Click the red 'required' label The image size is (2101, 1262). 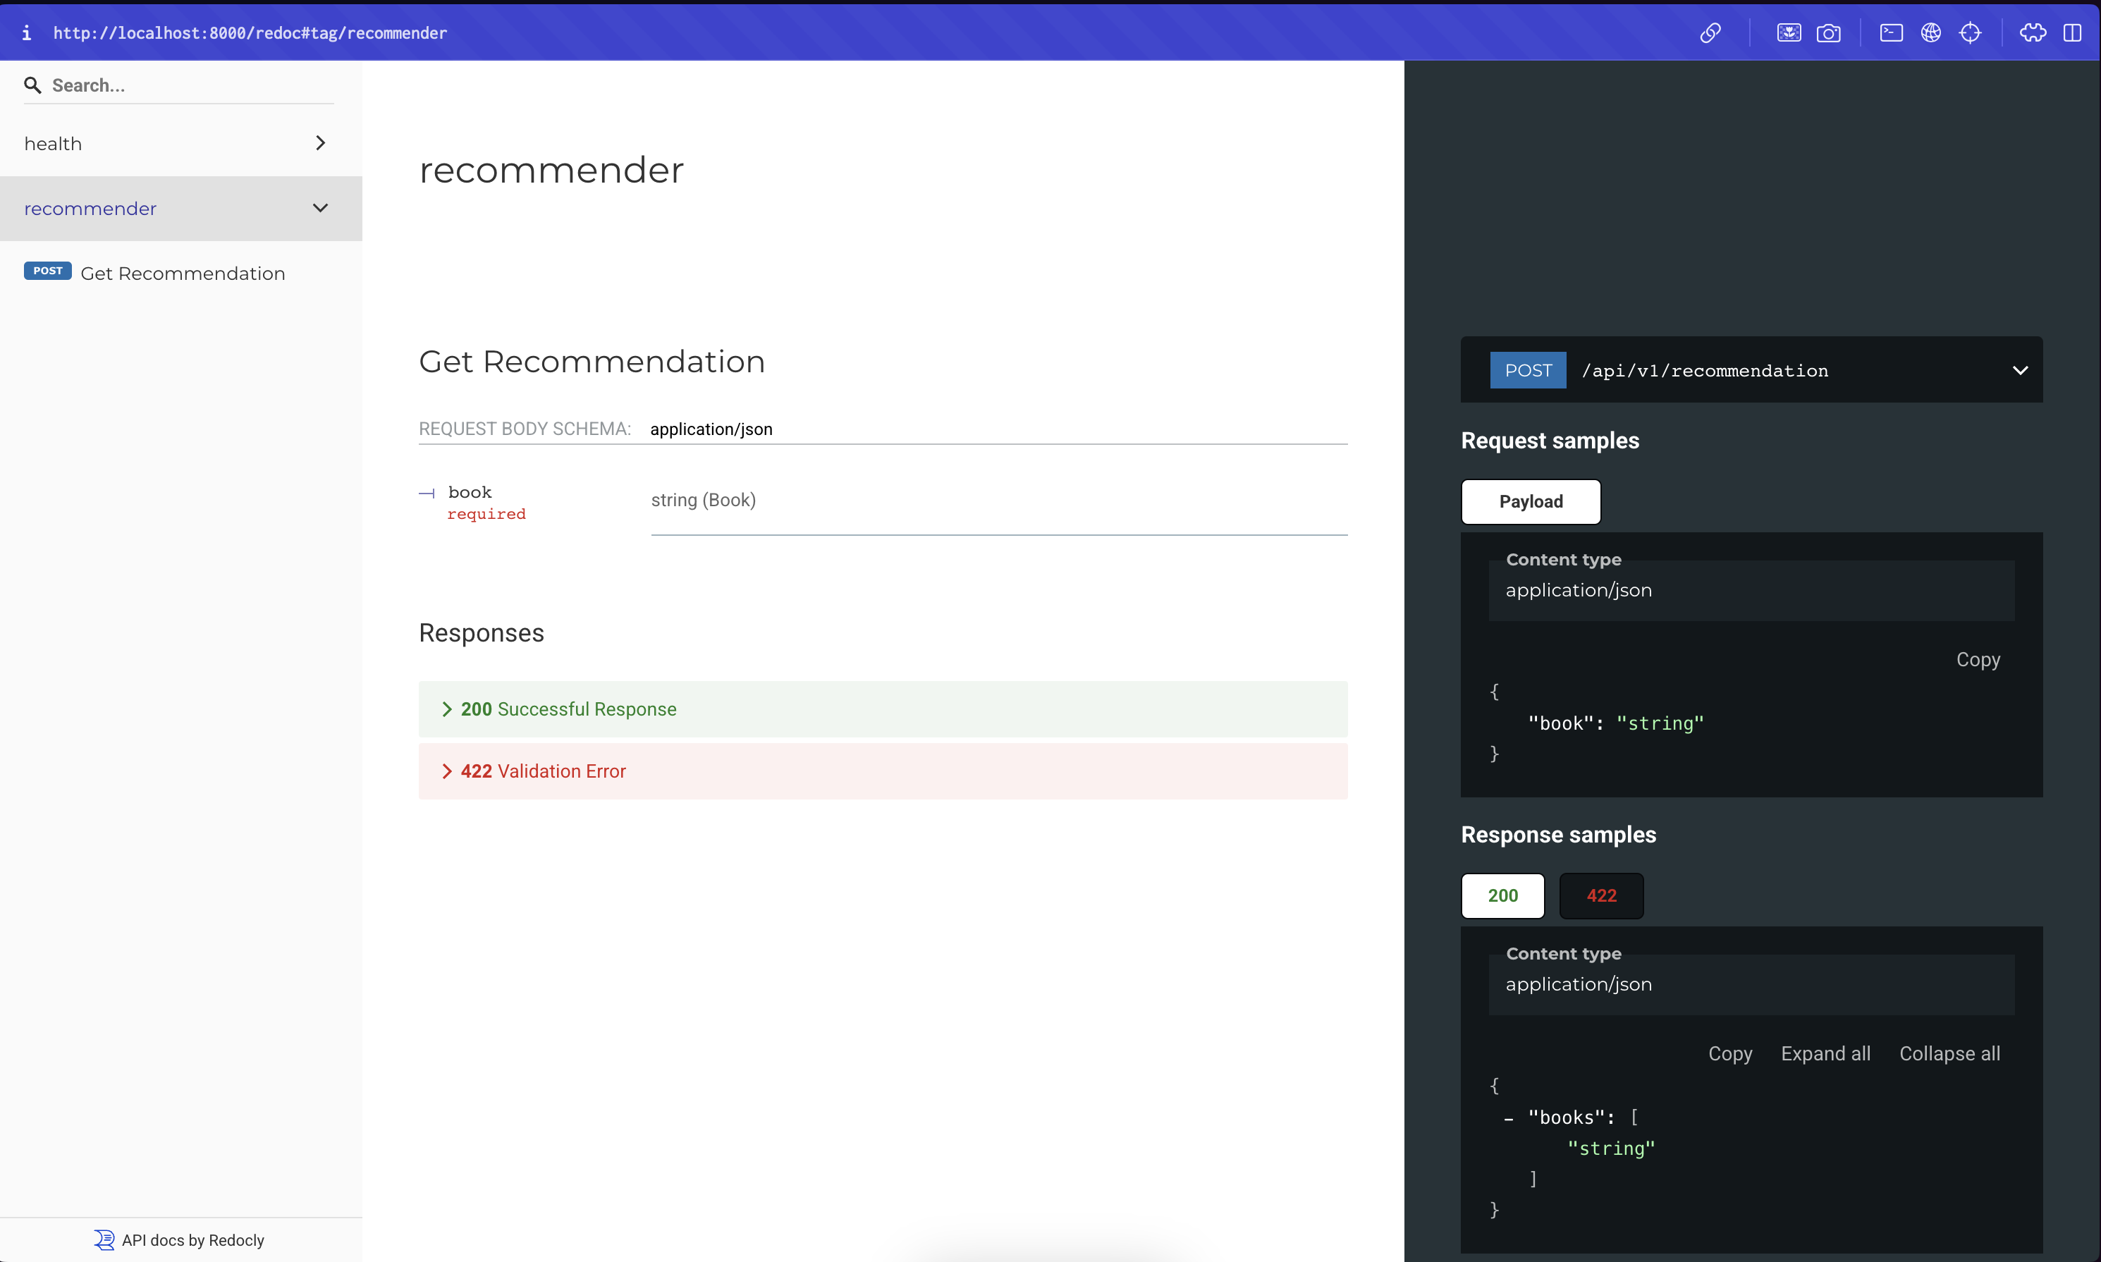[x=486, y=515]
